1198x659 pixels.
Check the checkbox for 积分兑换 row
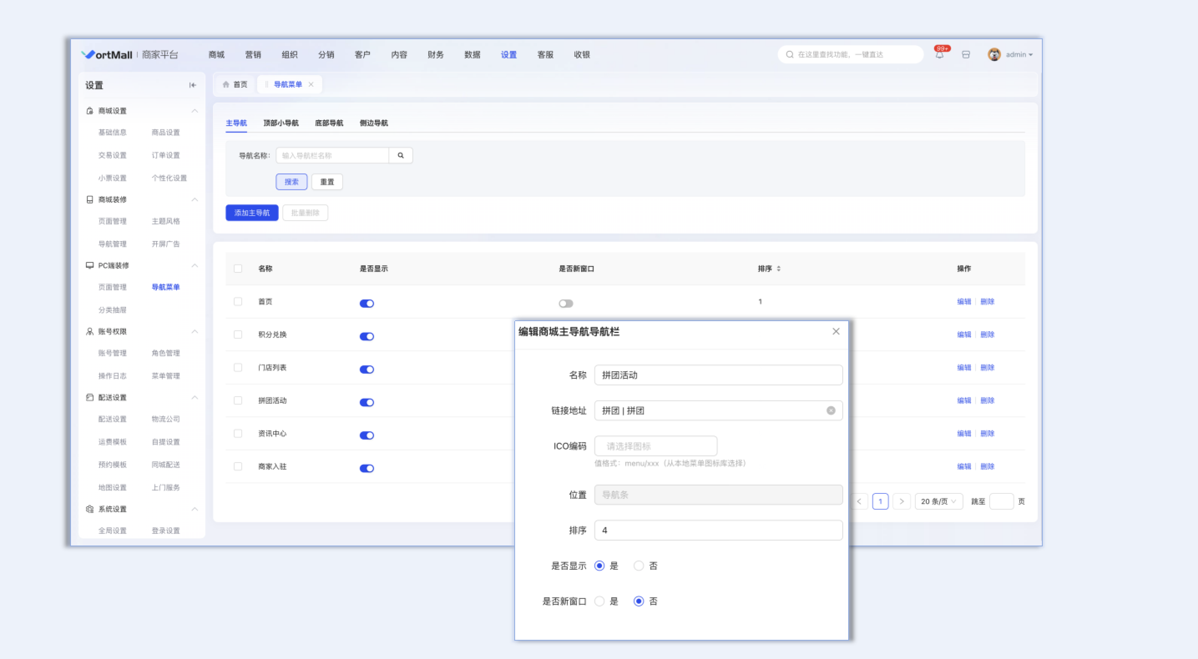[x=238, y=335]
